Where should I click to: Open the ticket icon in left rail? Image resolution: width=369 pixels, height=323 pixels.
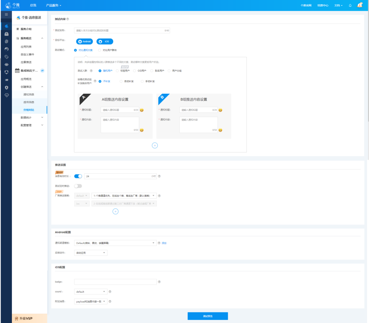click(x=6, y=80)
